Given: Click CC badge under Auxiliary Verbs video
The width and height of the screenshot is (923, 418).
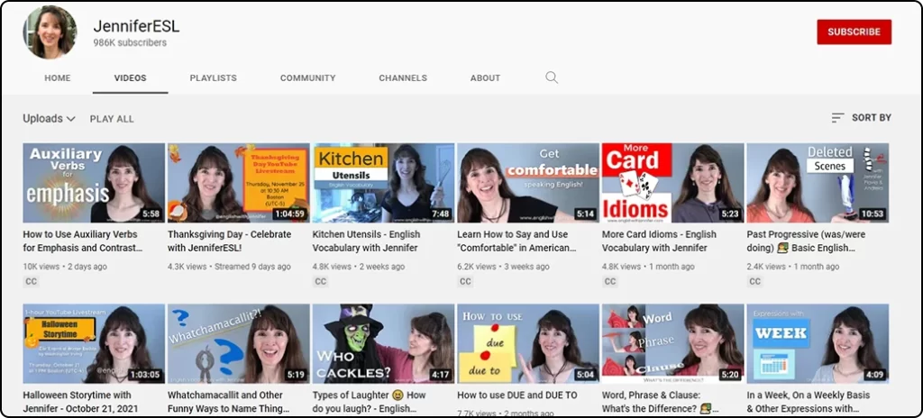Looking at the screenshot, I should coord(32,281).
